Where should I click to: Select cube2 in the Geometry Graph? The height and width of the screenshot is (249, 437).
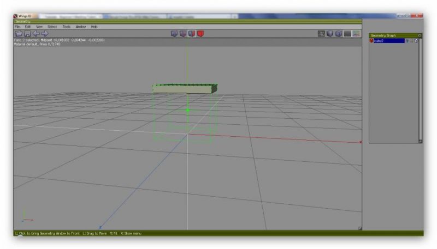click(x=388, y=41)
